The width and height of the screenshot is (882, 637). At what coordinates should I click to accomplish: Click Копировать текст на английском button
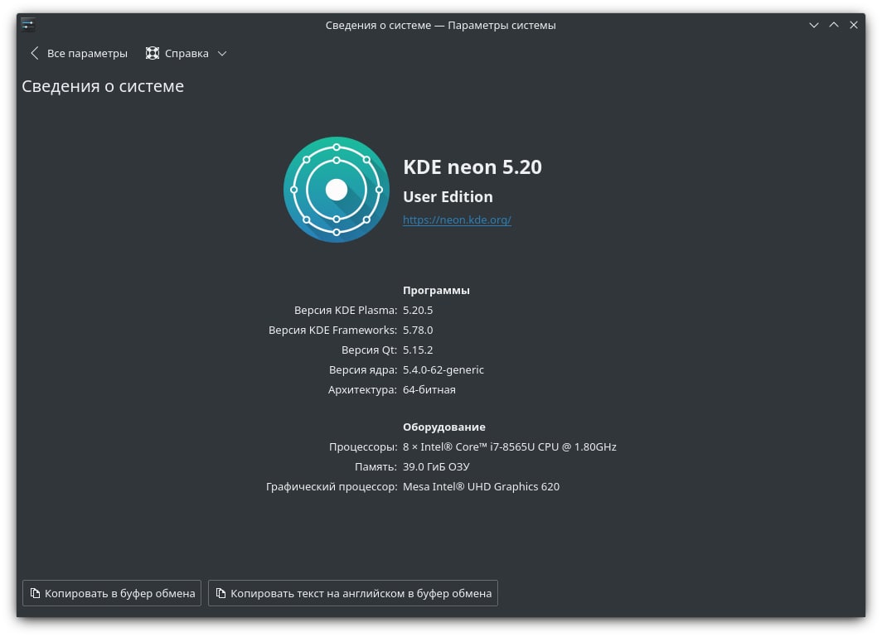click(x=353, y=593)
